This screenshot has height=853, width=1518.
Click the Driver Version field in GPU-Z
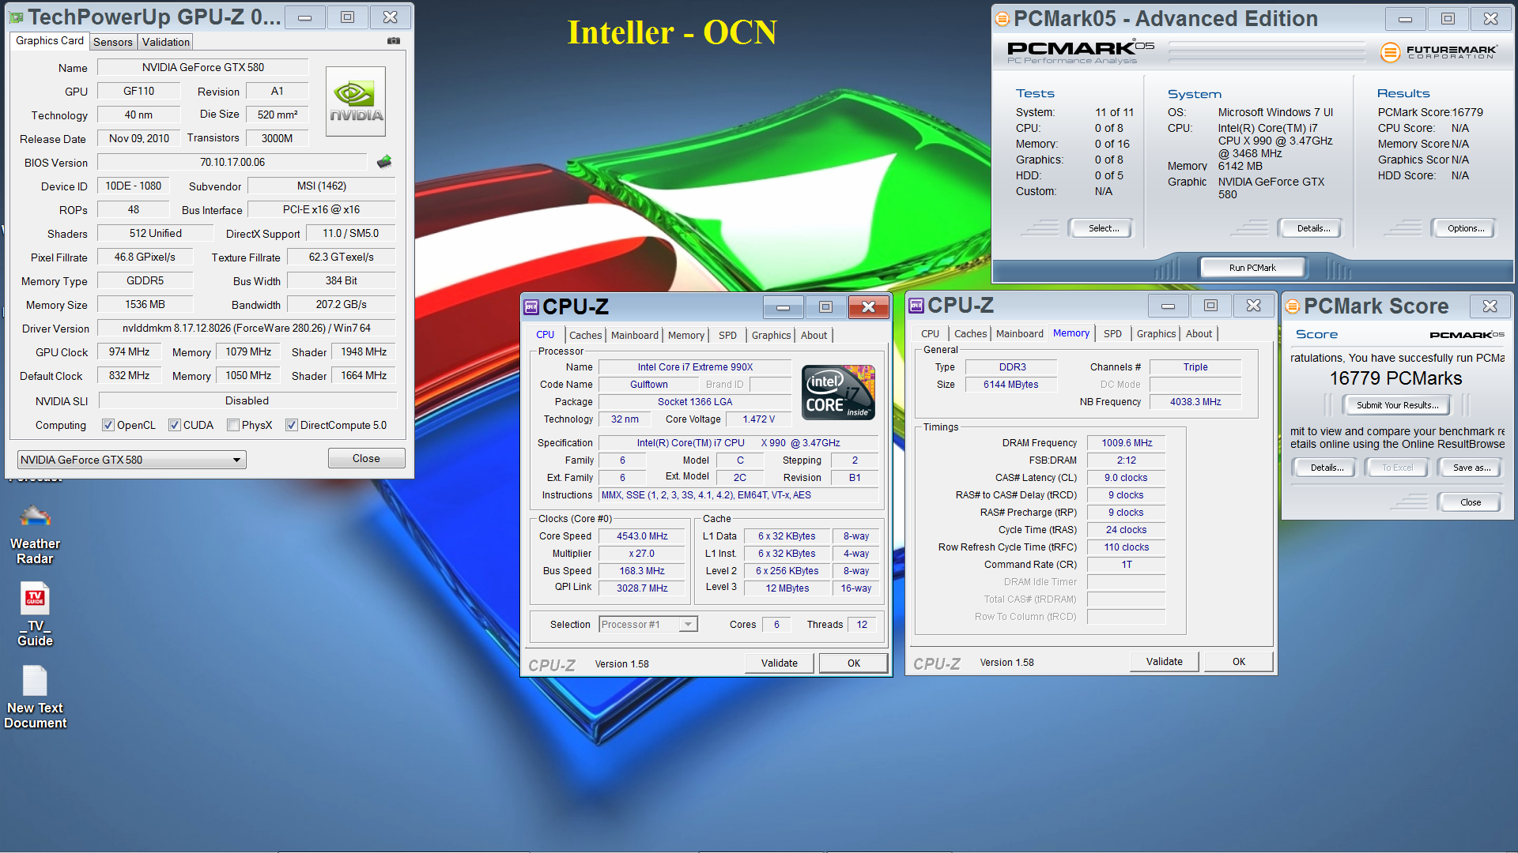pos(246,329)
